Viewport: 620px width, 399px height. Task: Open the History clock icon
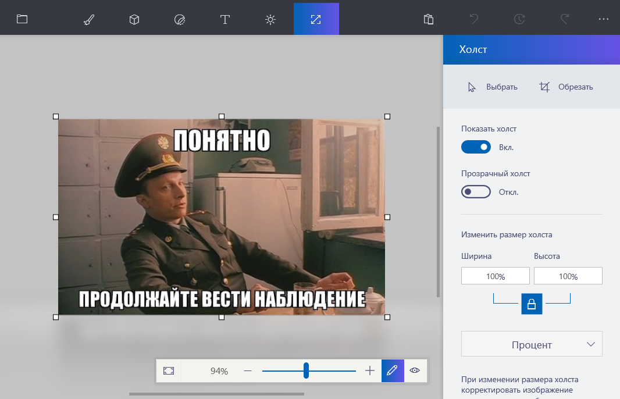[x=519, y=19]
